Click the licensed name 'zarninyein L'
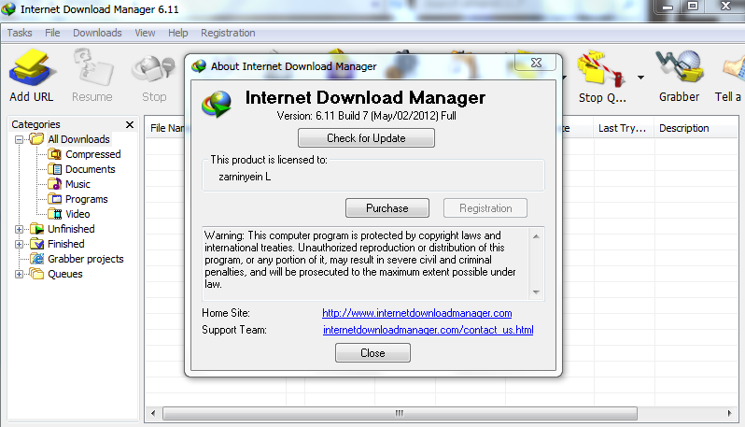The width and height of the screenshot is (745, 427). pyautogui.click(x=245, y=177)
